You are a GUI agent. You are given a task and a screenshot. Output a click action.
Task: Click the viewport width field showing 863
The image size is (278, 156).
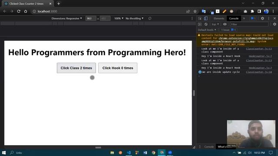click(91, 18)
